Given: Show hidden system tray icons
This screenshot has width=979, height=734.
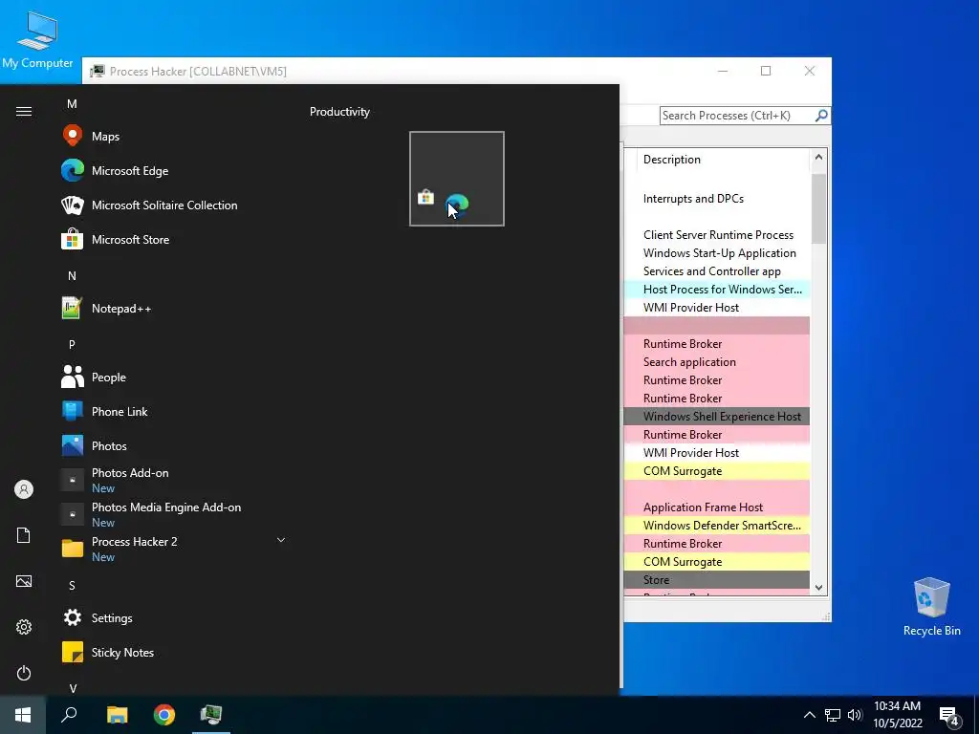Looking at the screenshot, I should coord(809,715).
